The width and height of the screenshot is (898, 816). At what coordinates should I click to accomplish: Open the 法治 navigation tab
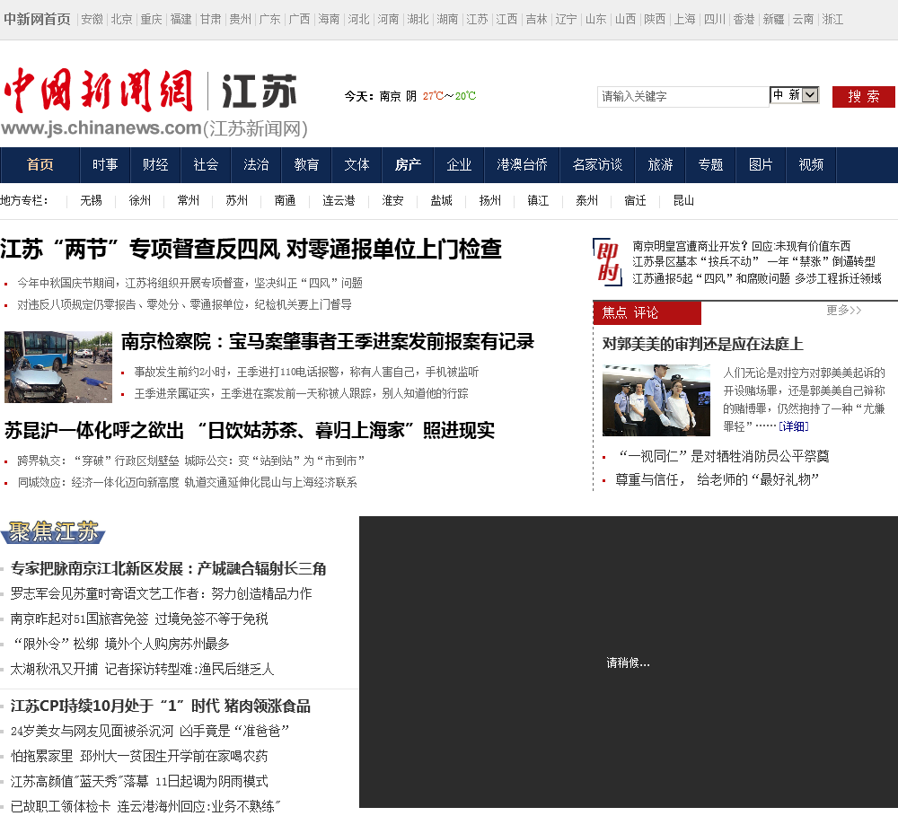coord(256,165)
